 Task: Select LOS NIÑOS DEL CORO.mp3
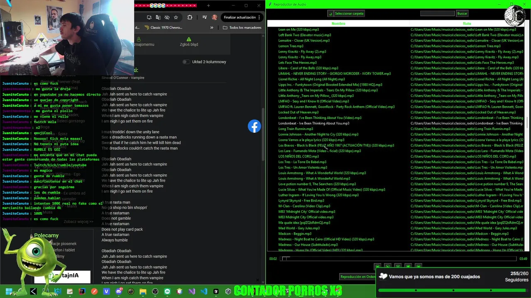(x=299, y=156)
